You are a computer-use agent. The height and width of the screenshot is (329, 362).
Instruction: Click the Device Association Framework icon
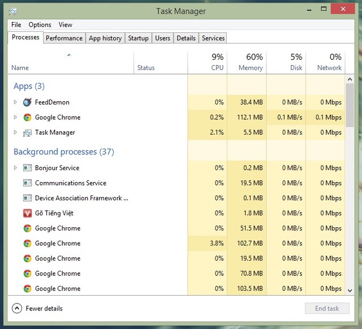click(x=27, y=198)
